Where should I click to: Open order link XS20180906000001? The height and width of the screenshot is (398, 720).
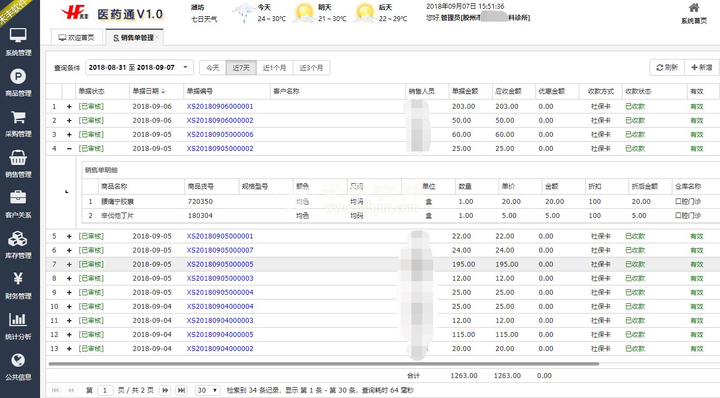coord(220,107)
